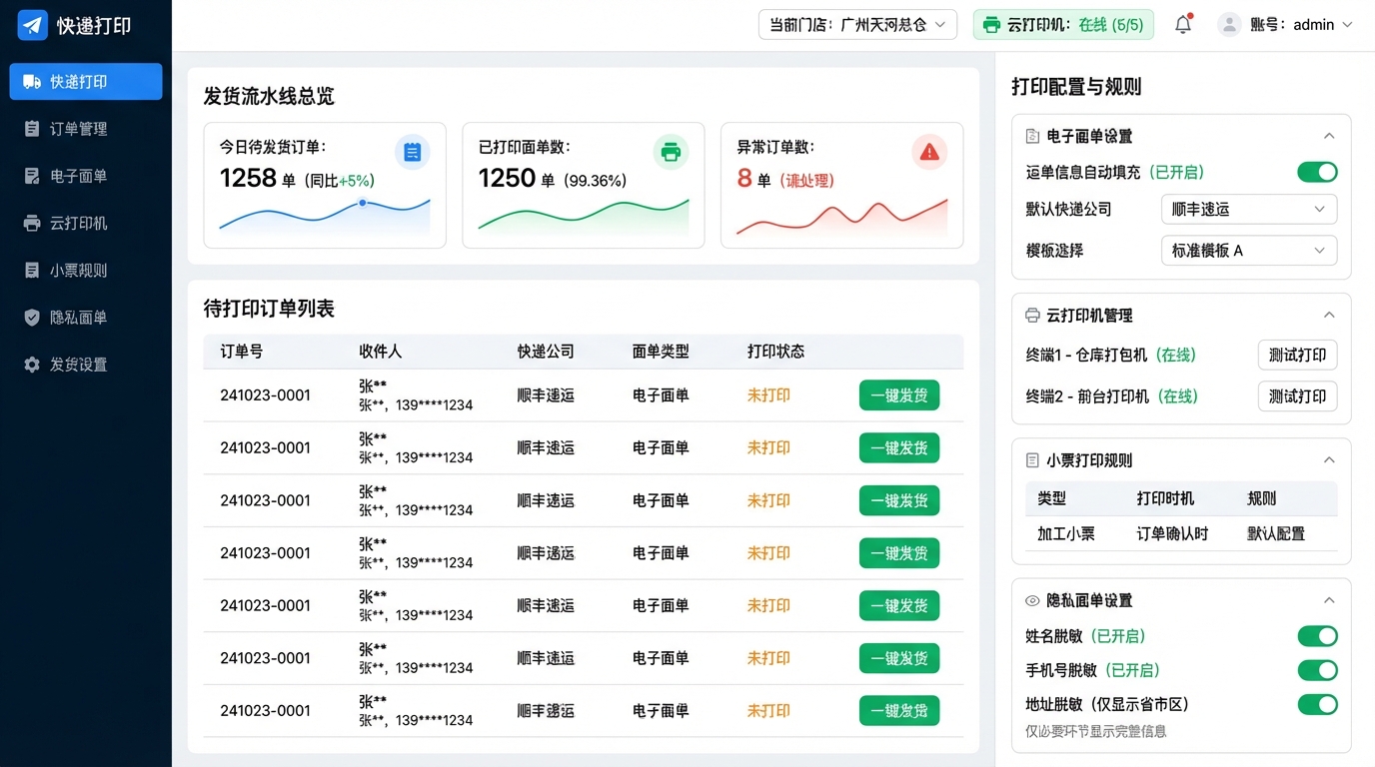Click the notification bell icon

pyautogui.click(x=1183, y=25)
